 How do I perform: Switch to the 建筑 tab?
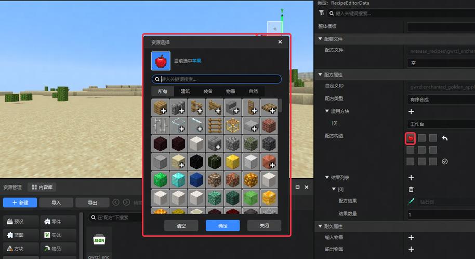click(x=186, y=91)
